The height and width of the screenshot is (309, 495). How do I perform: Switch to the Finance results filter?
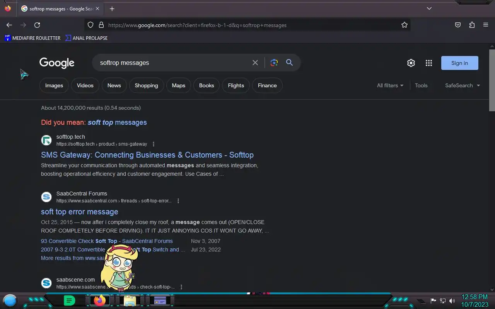coord(267,85)
